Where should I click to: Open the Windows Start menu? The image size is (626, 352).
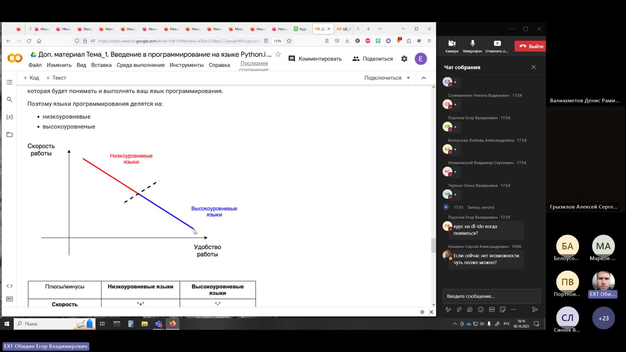click(7, 324)
